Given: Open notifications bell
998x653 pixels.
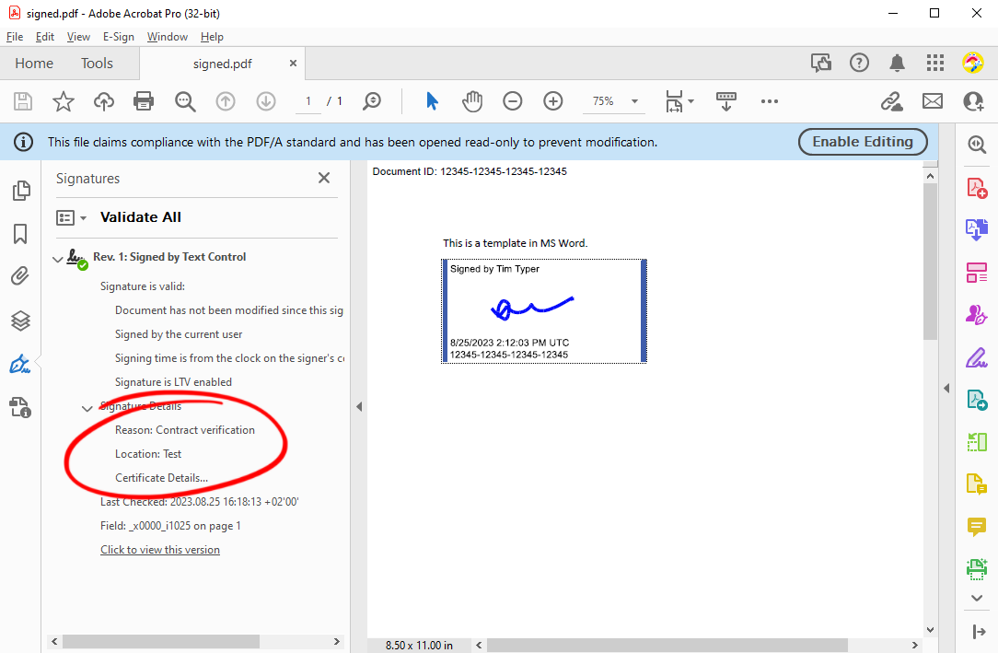Looking at the screenshot, I should [x=898, y=63].
